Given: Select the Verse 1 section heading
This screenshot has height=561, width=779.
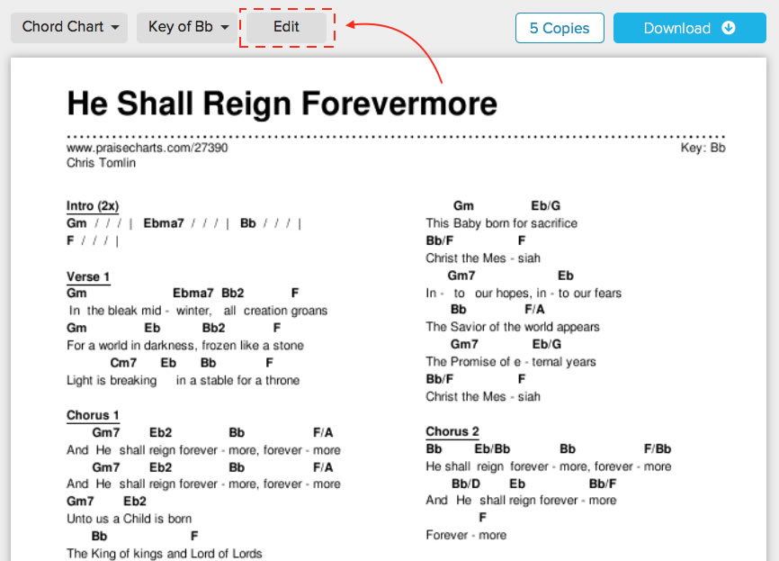Looking at the screenshot, I should [x=88, y=276].
